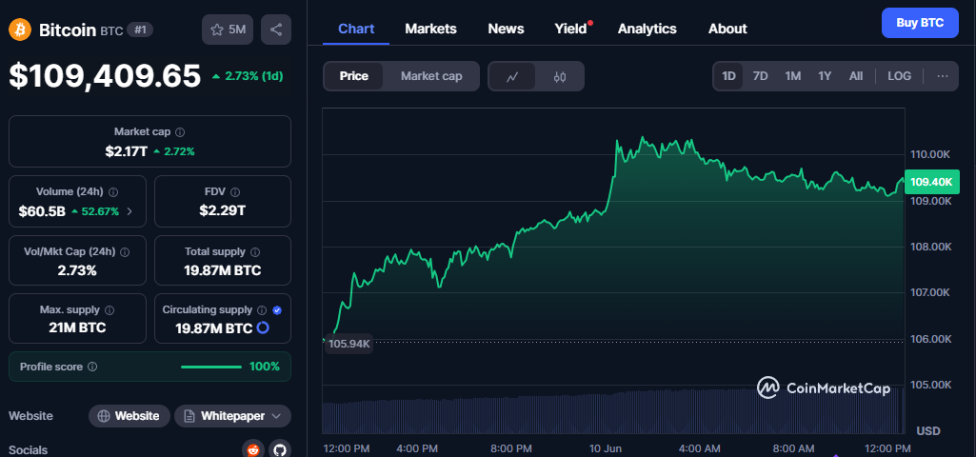
Task: Click the 2.73% (1d) change indicator
Action: pos(248,76)
